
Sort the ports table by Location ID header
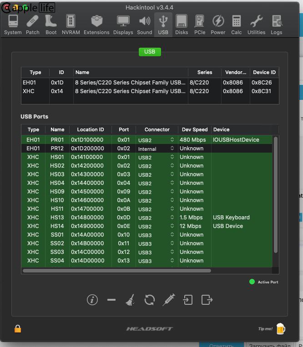91,129
